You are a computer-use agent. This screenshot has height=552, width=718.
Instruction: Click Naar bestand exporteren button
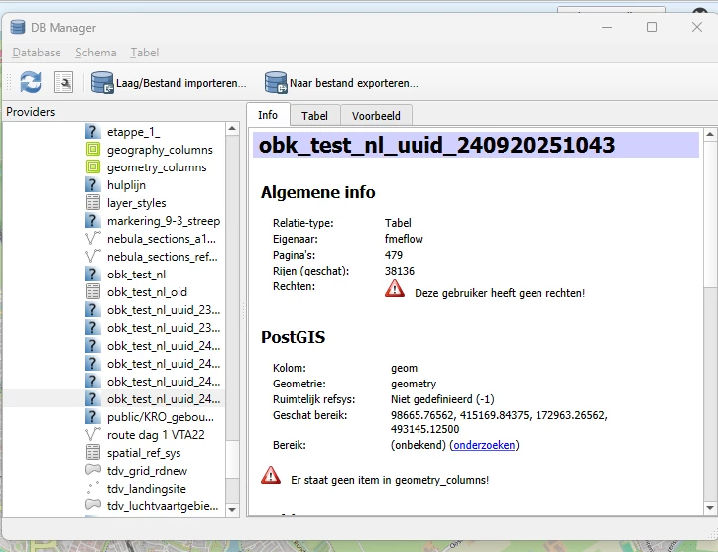(x=341, y=83)
